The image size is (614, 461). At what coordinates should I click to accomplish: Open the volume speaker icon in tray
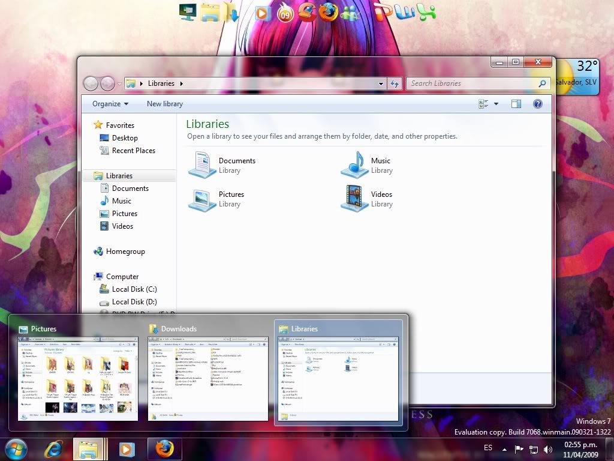pos(548,449)
